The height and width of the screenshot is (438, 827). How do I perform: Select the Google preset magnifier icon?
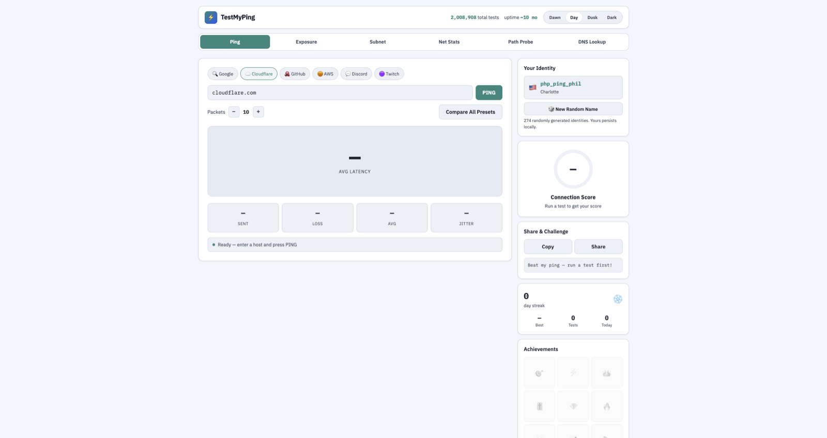[x=215, y=74]
